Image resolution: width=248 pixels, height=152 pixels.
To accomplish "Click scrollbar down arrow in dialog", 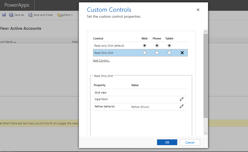I will (x=206, y=133).
